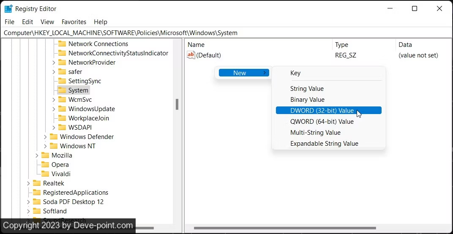Expand the NetworkProvider key
The height and width of the screenshot is (234, 453).
point(54,63)
